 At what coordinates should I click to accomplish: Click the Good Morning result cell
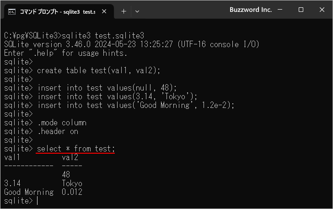tap(29, 192)
